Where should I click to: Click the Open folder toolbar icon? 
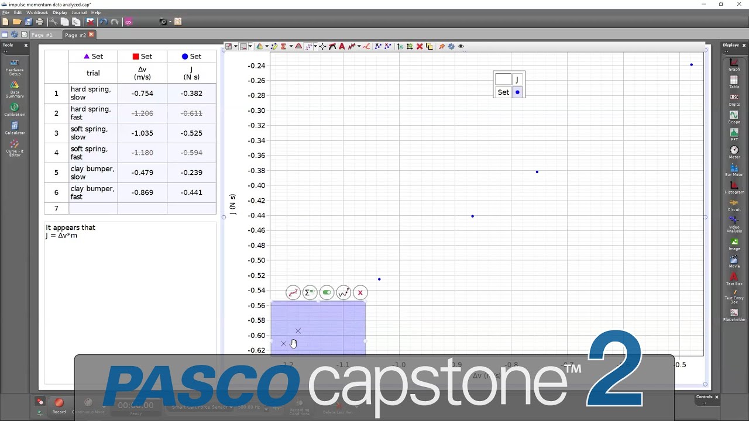17,22
